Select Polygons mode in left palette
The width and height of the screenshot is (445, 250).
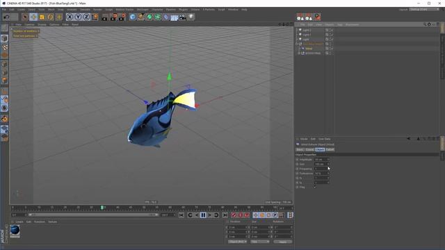point(5,81)
